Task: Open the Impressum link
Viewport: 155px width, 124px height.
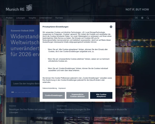Action: 62,88
